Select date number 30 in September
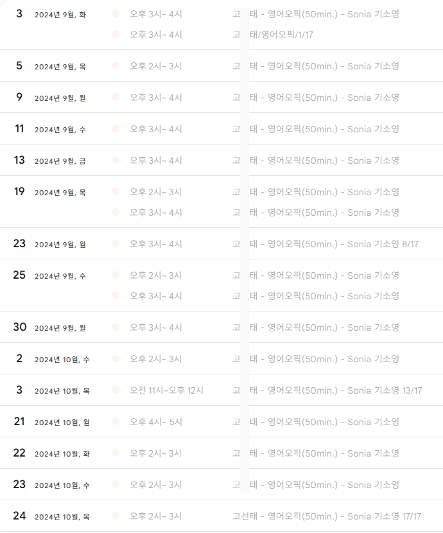Screen dimensions: 443x533 coord(20,327)
